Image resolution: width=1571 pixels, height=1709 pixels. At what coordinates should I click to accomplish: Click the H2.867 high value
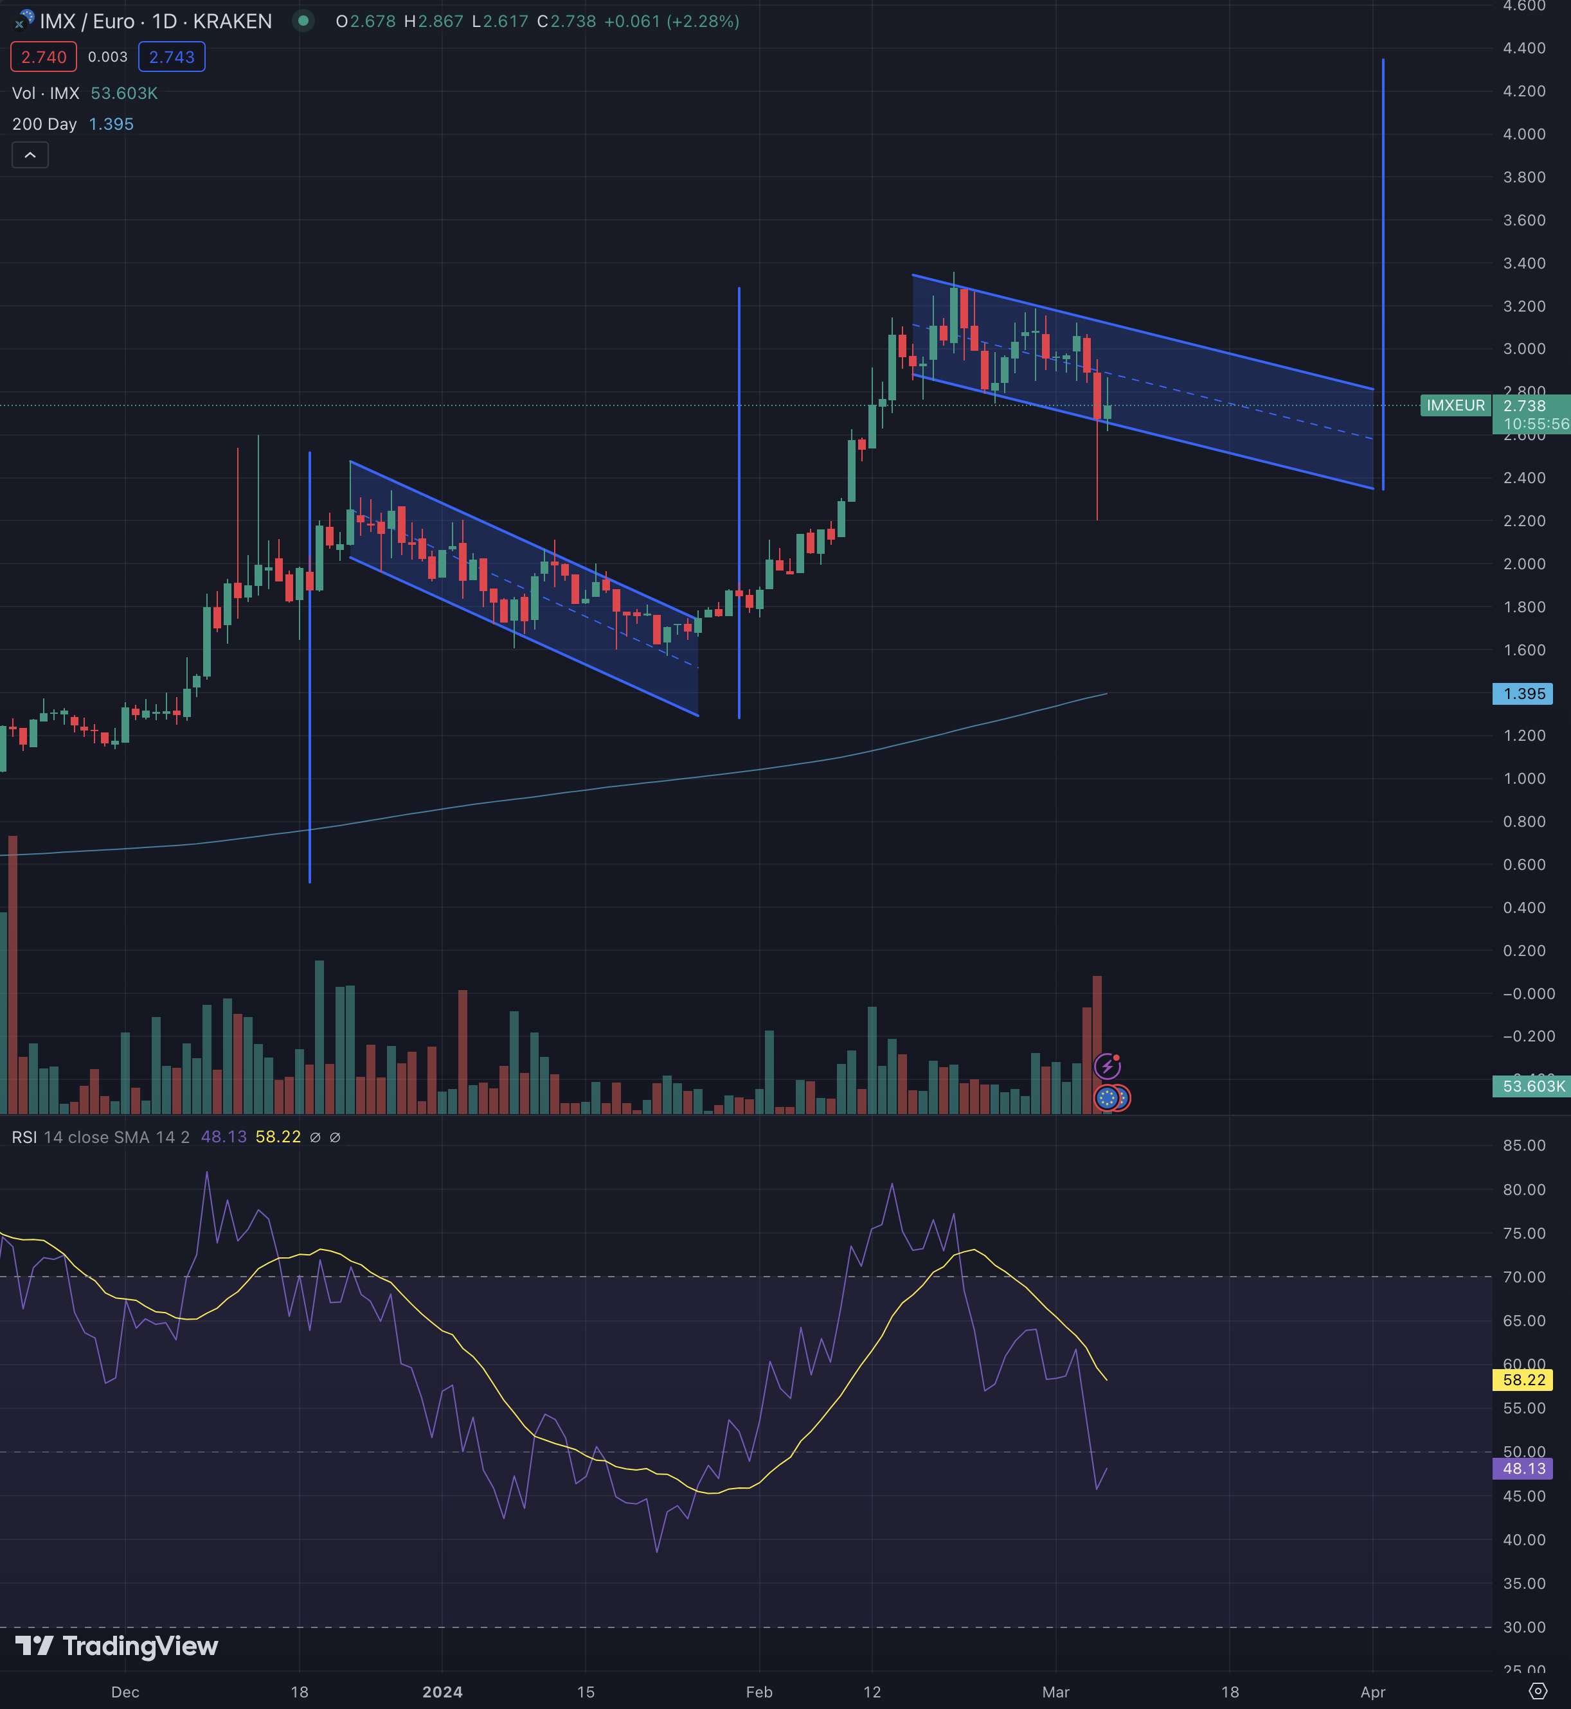click(433, 21)
